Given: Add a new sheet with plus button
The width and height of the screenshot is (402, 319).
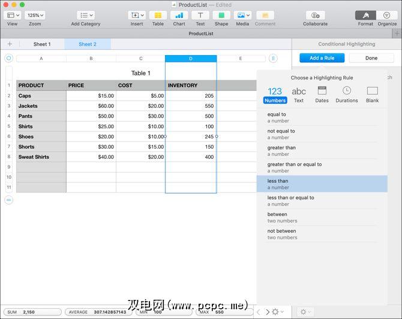Looking at the screenshot, I should [x=10, y=44].
